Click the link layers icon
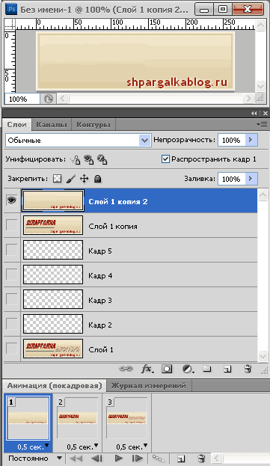The image size is (270, 466). (x=126, y=369)
